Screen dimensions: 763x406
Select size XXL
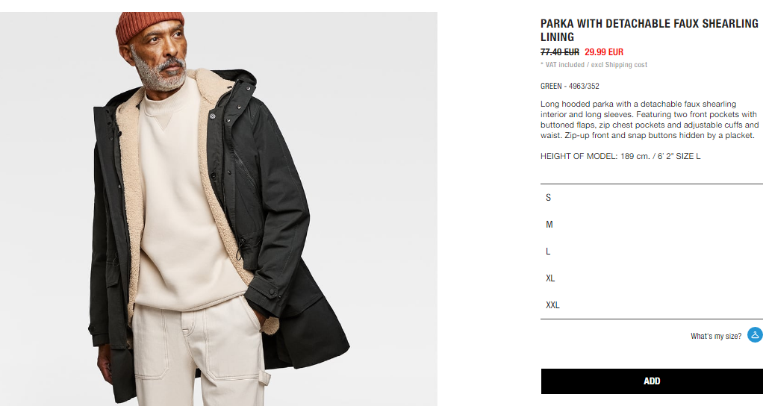[x=652, y=304]
